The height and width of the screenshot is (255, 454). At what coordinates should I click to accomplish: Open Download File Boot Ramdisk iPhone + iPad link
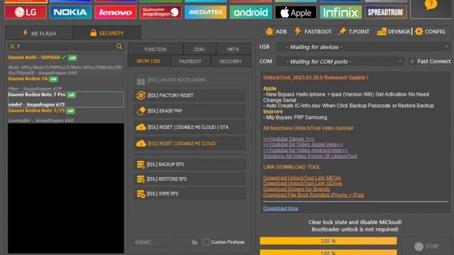point(314,195)
